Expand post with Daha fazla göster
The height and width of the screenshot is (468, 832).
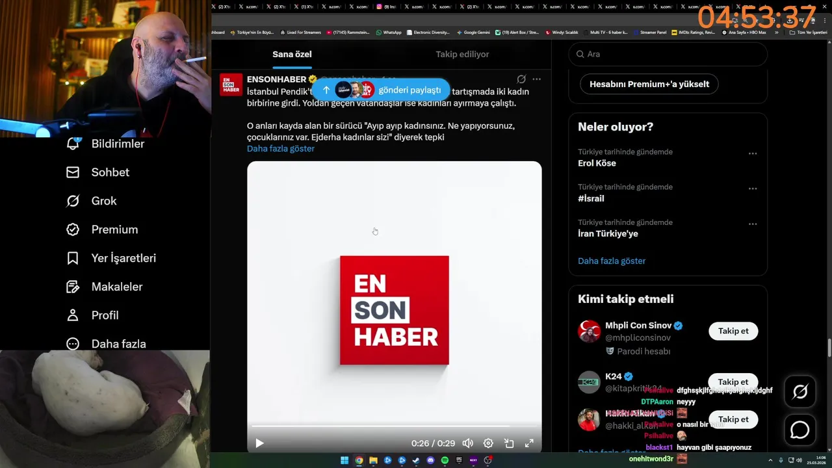pyautogui.click(x=281, y=148)
